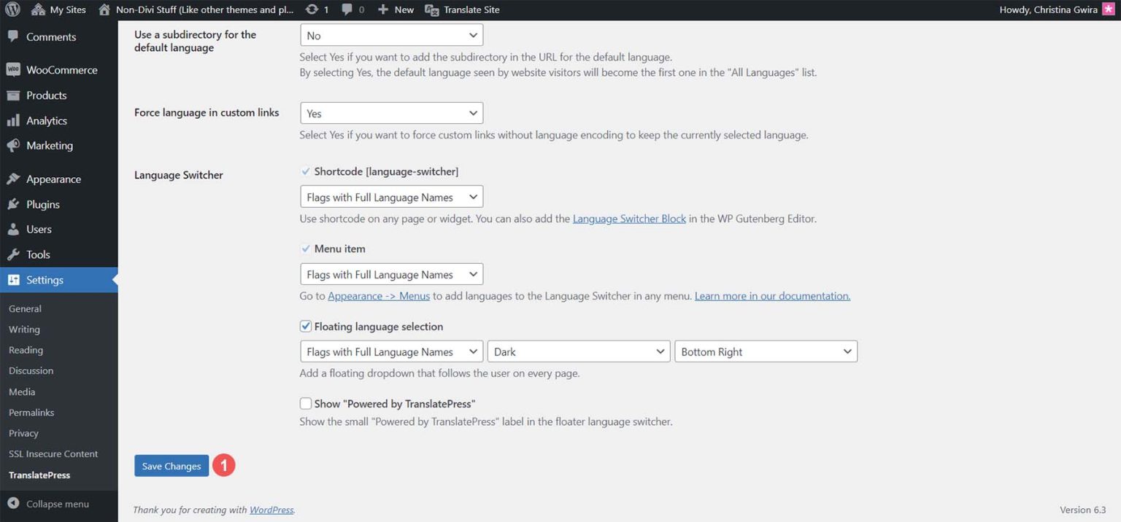Click the Marketing megaphone icon
This screenshot has width=1121, height=522.
pyautogui.click(x=12, y=145)
